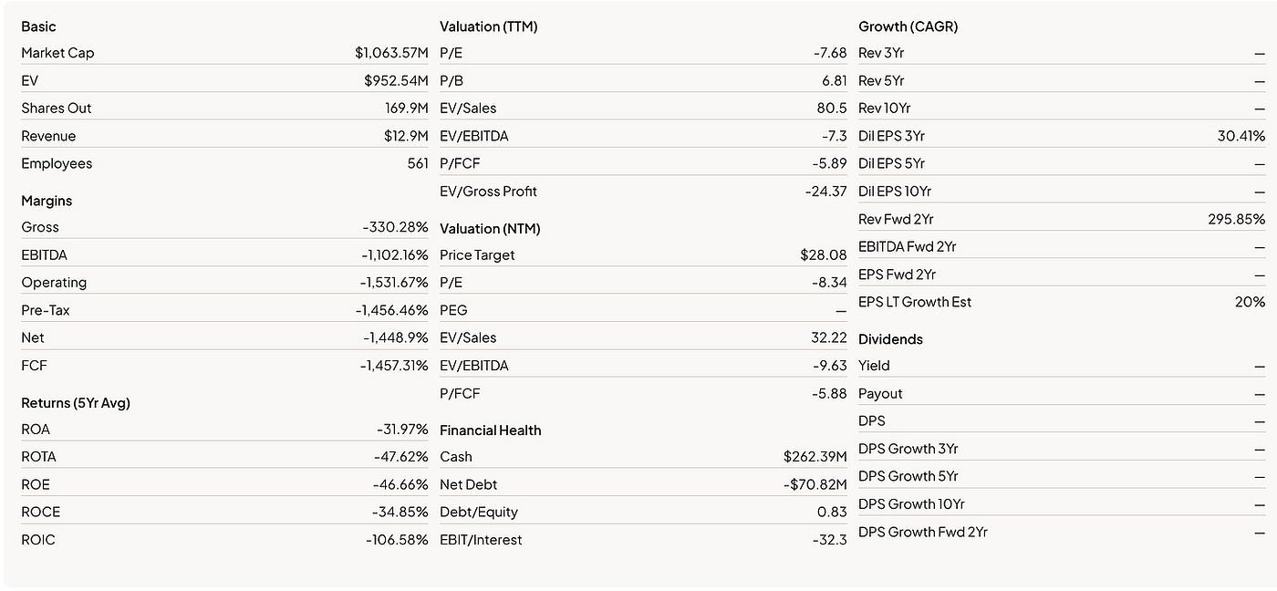Select the Basic section header
The height and width of the screenshot is (591, 1277).
point(38,26)
